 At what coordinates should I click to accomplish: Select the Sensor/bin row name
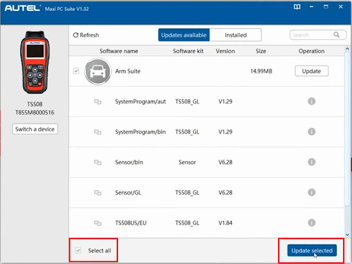[129, 162]
